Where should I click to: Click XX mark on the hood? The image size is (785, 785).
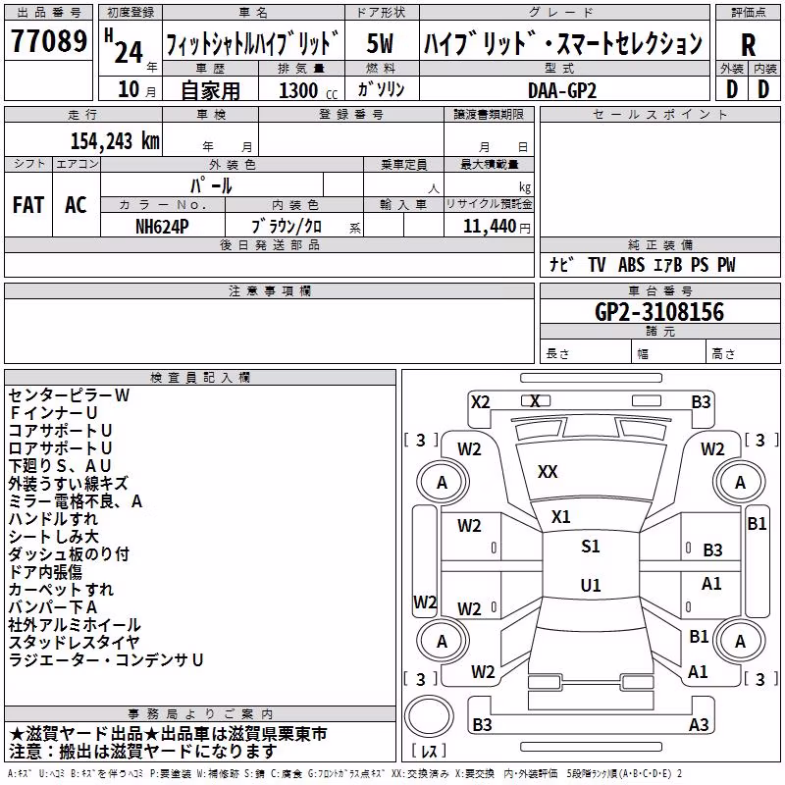point(548,472)
